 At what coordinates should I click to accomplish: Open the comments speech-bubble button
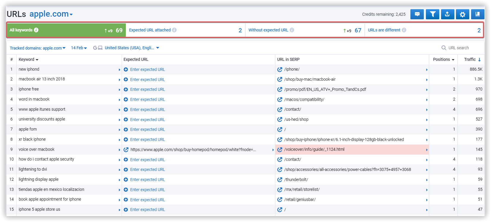(x=417, y=14)
